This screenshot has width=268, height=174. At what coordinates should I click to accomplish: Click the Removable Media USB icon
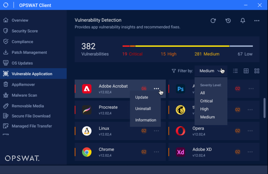(6, 106)
